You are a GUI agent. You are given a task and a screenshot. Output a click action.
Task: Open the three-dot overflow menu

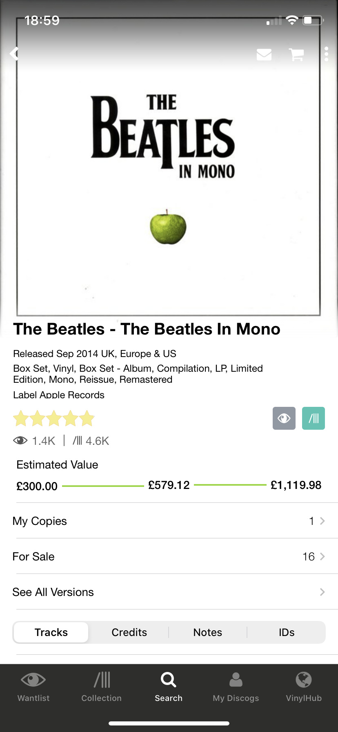pos(326,54)
